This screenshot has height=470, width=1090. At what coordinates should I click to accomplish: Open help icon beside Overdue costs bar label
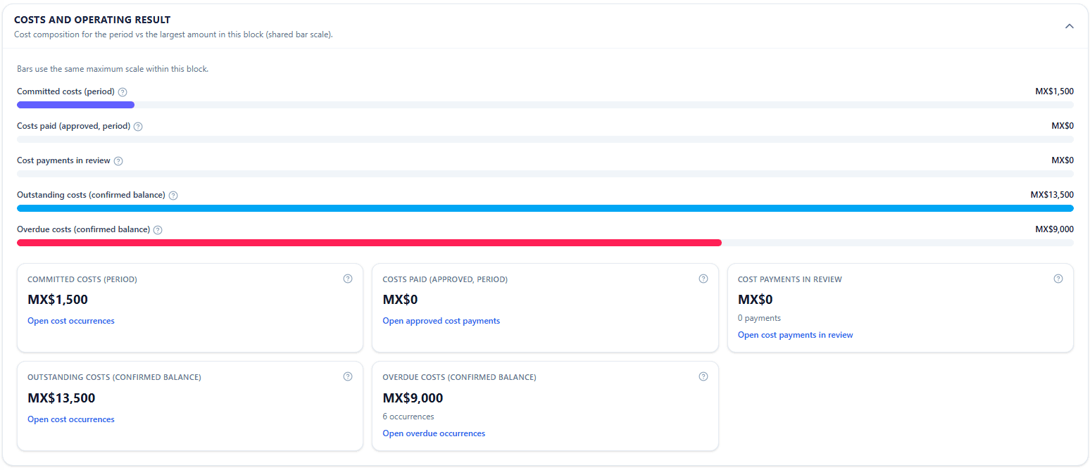tap(158, 230)
